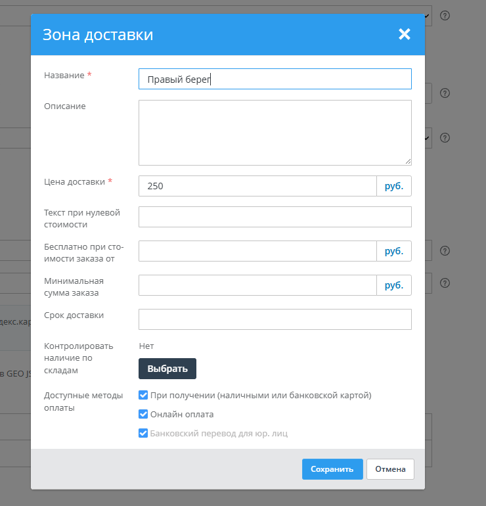This screenshot has width=486, height=506.
Task: Toggle Банковский перевод для юр. лиц checkbox
Action: pyautogui.click(x=143, y=434)
